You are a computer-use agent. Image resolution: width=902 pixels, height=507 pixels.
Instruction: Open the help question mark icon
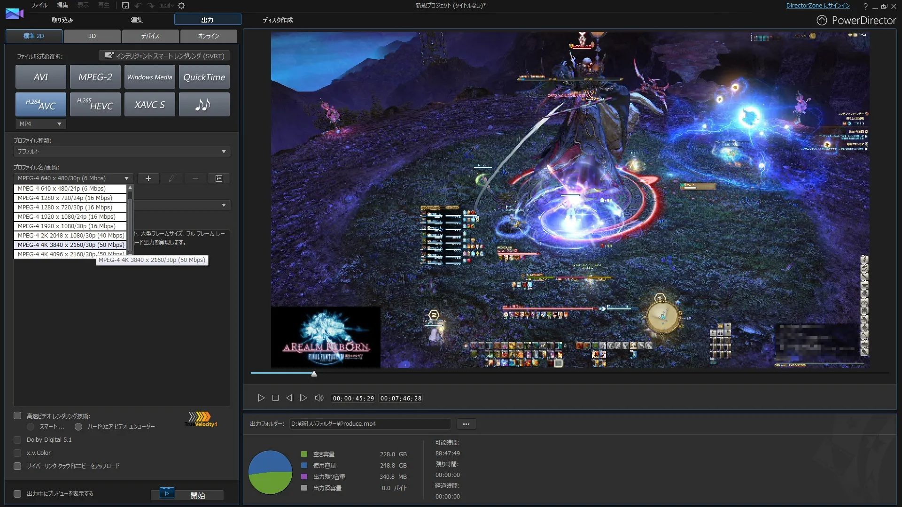[865, 6]
